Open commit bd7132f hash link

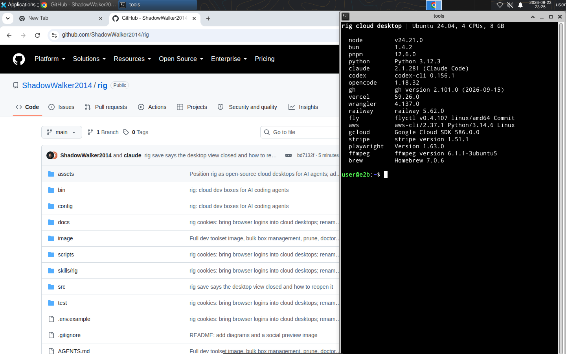point(305,155)
